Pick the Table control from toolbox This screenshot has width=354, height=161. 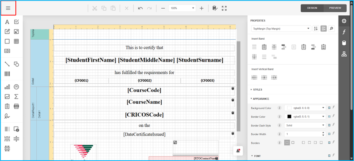pos(16,42)
